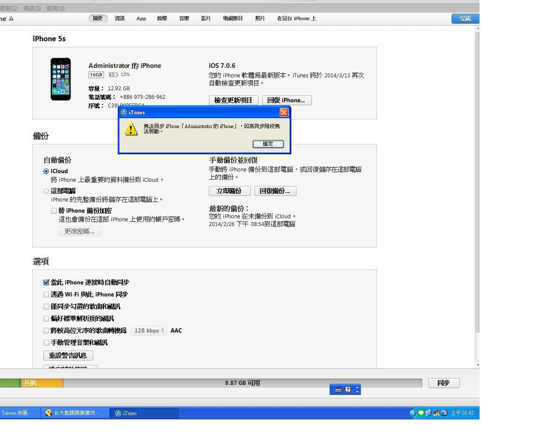Click the 回復 iPhone... restore button

287,100
